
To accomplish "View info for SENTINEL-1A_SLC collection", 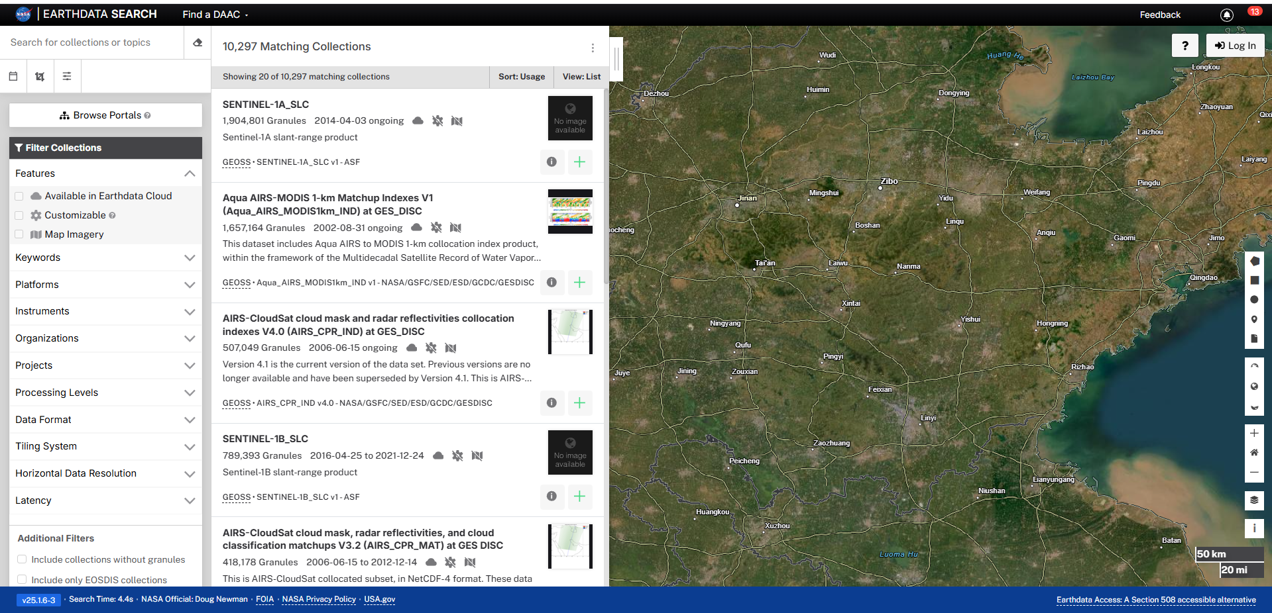I will (551, 162).
